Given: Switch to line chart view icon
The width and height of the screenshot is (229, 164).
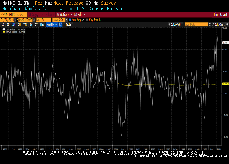Looking at the screenshot, I should [x=60, y=24].
